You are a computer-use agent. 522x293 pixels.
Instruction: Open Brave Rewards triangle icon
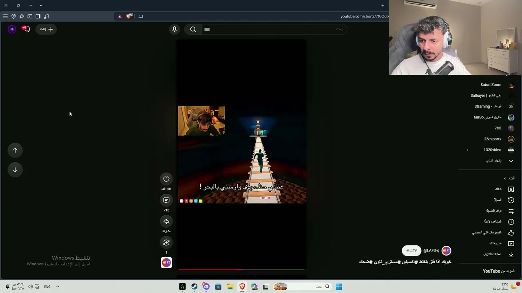120,16
